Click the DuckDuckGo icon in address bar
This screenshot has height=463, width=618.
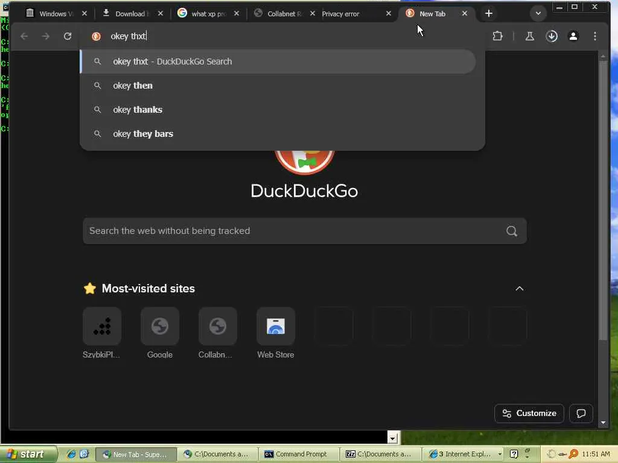(96, 36)
